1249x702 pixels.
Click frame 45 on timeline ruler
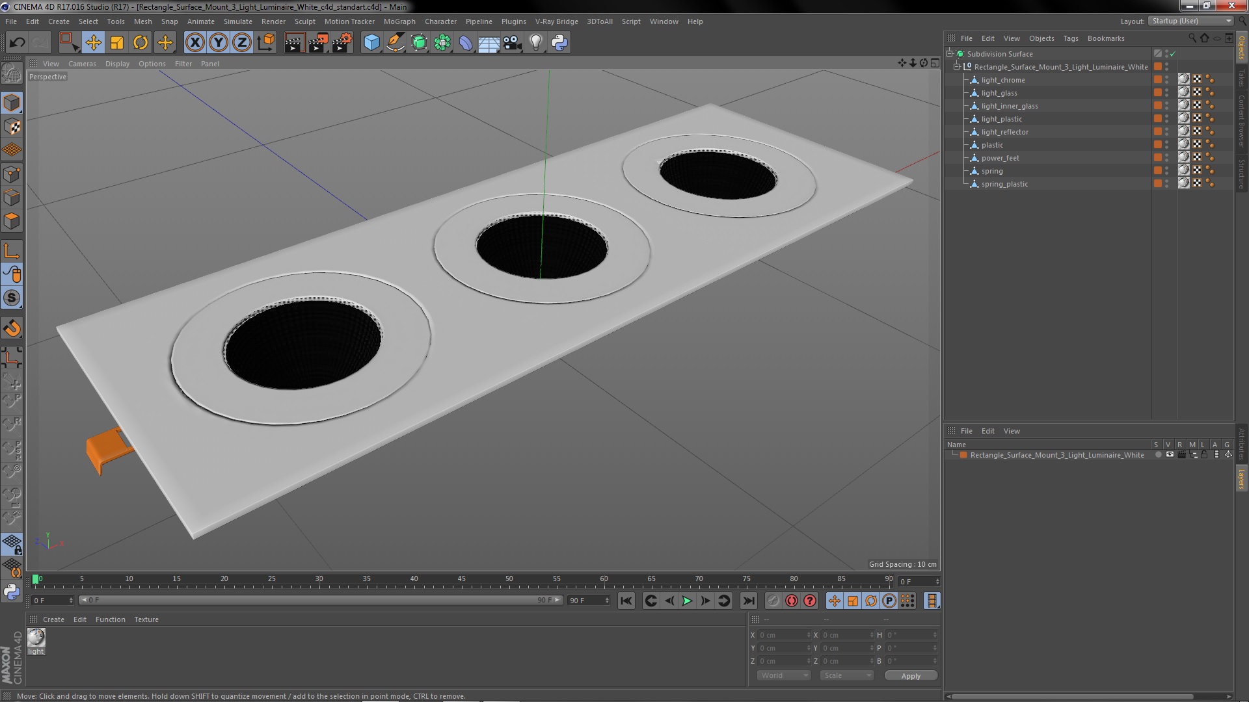(461, 579)
